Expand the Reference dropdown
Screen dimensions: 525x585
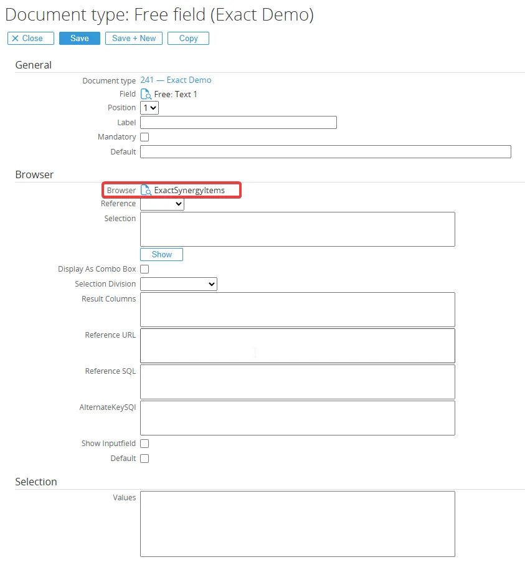pos(162,204)
